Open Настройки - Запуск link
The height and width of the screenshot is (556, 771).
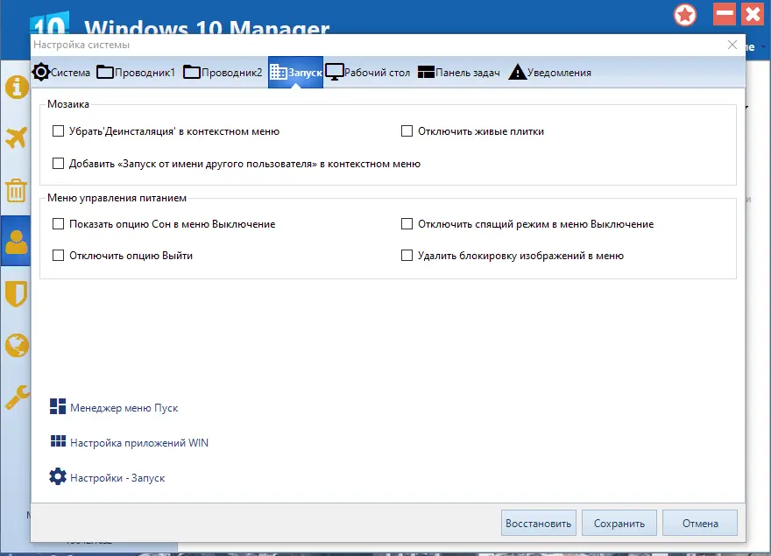point(117,478)
